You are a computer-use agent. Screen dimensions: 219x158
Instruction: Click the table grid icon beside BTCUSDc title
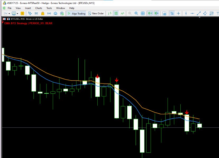(x=4, y=19)
